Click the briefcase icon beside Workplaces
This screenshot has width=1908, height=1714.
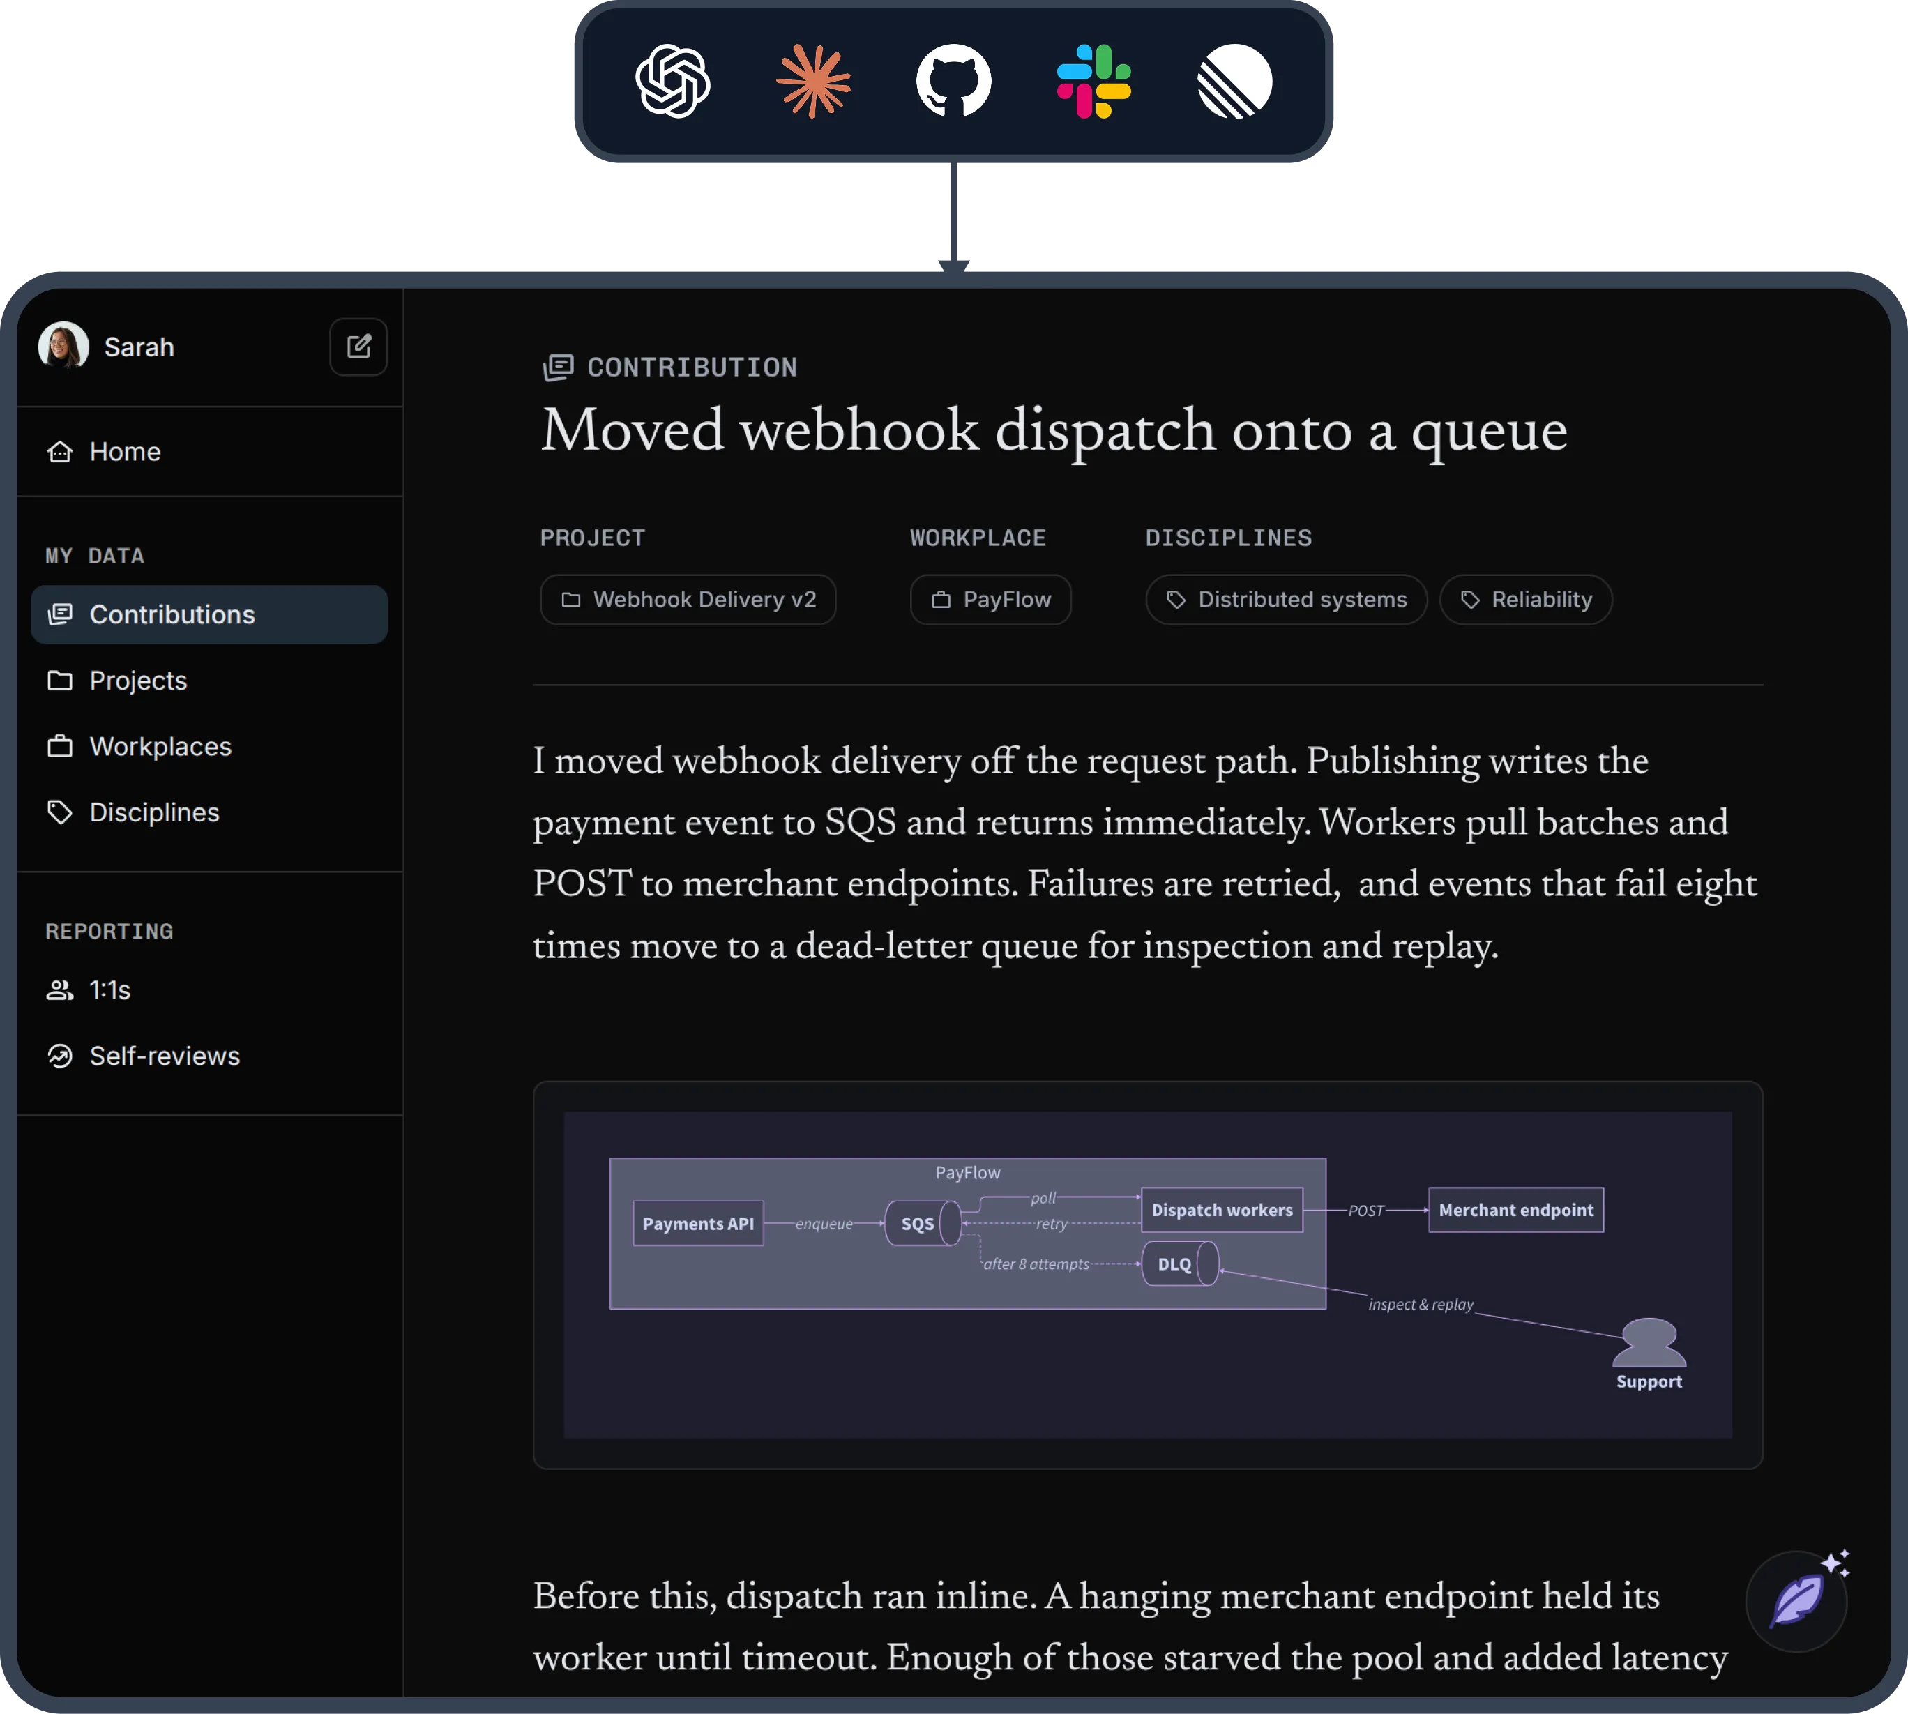click(60, 746)
